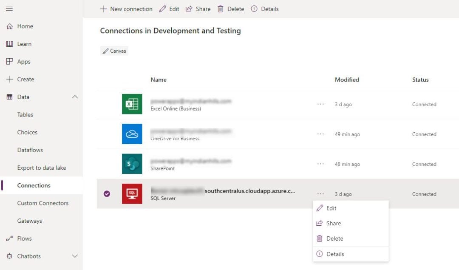Collapse the Data section chevron

(x=75, y=97)
